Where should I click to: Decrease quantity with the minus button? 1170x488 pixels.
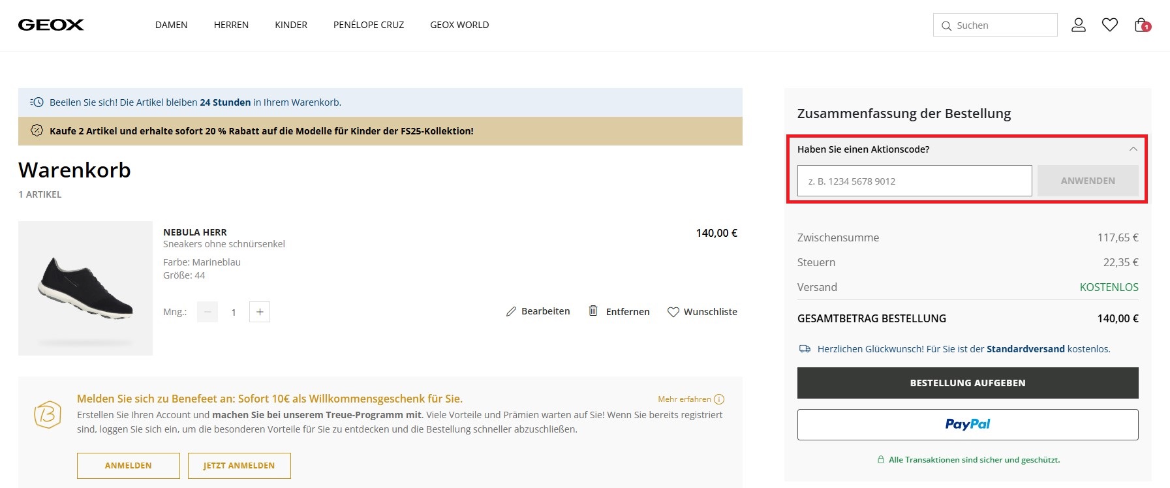coord(208,312)
